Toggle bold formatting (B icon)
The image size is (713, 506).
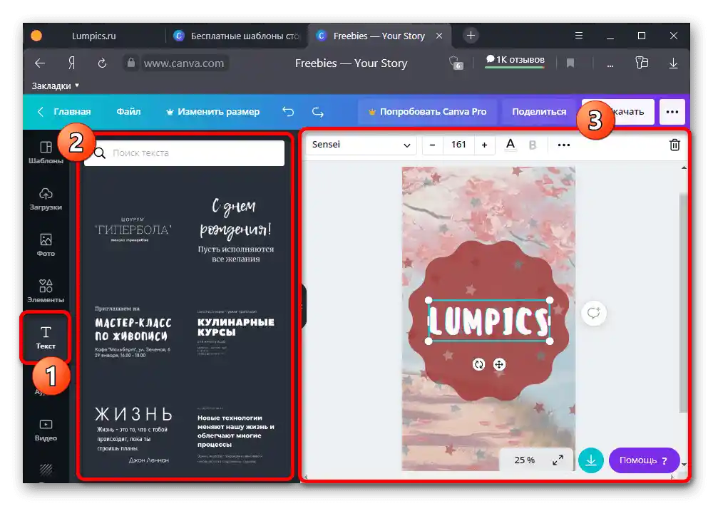tap(533, 145)
